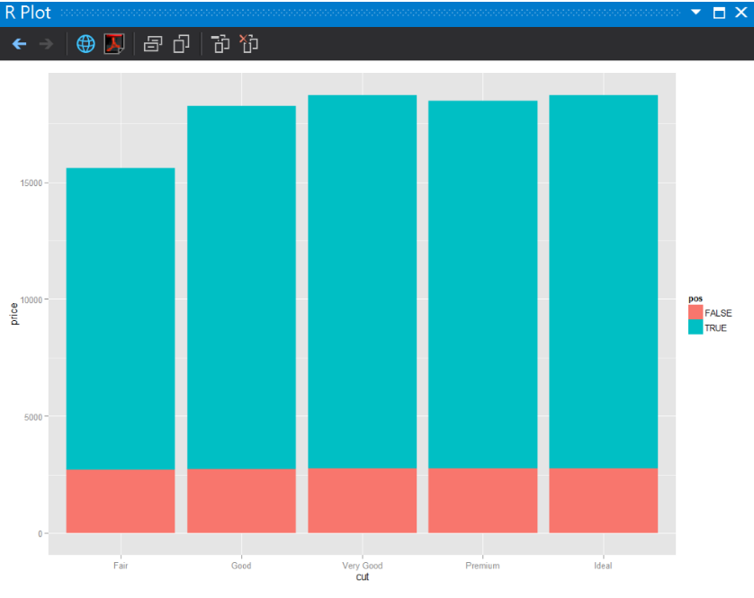Screen dimensions: 754x598
Task: Click the 'R Plot' window title
Action: [x=28, y=13]
